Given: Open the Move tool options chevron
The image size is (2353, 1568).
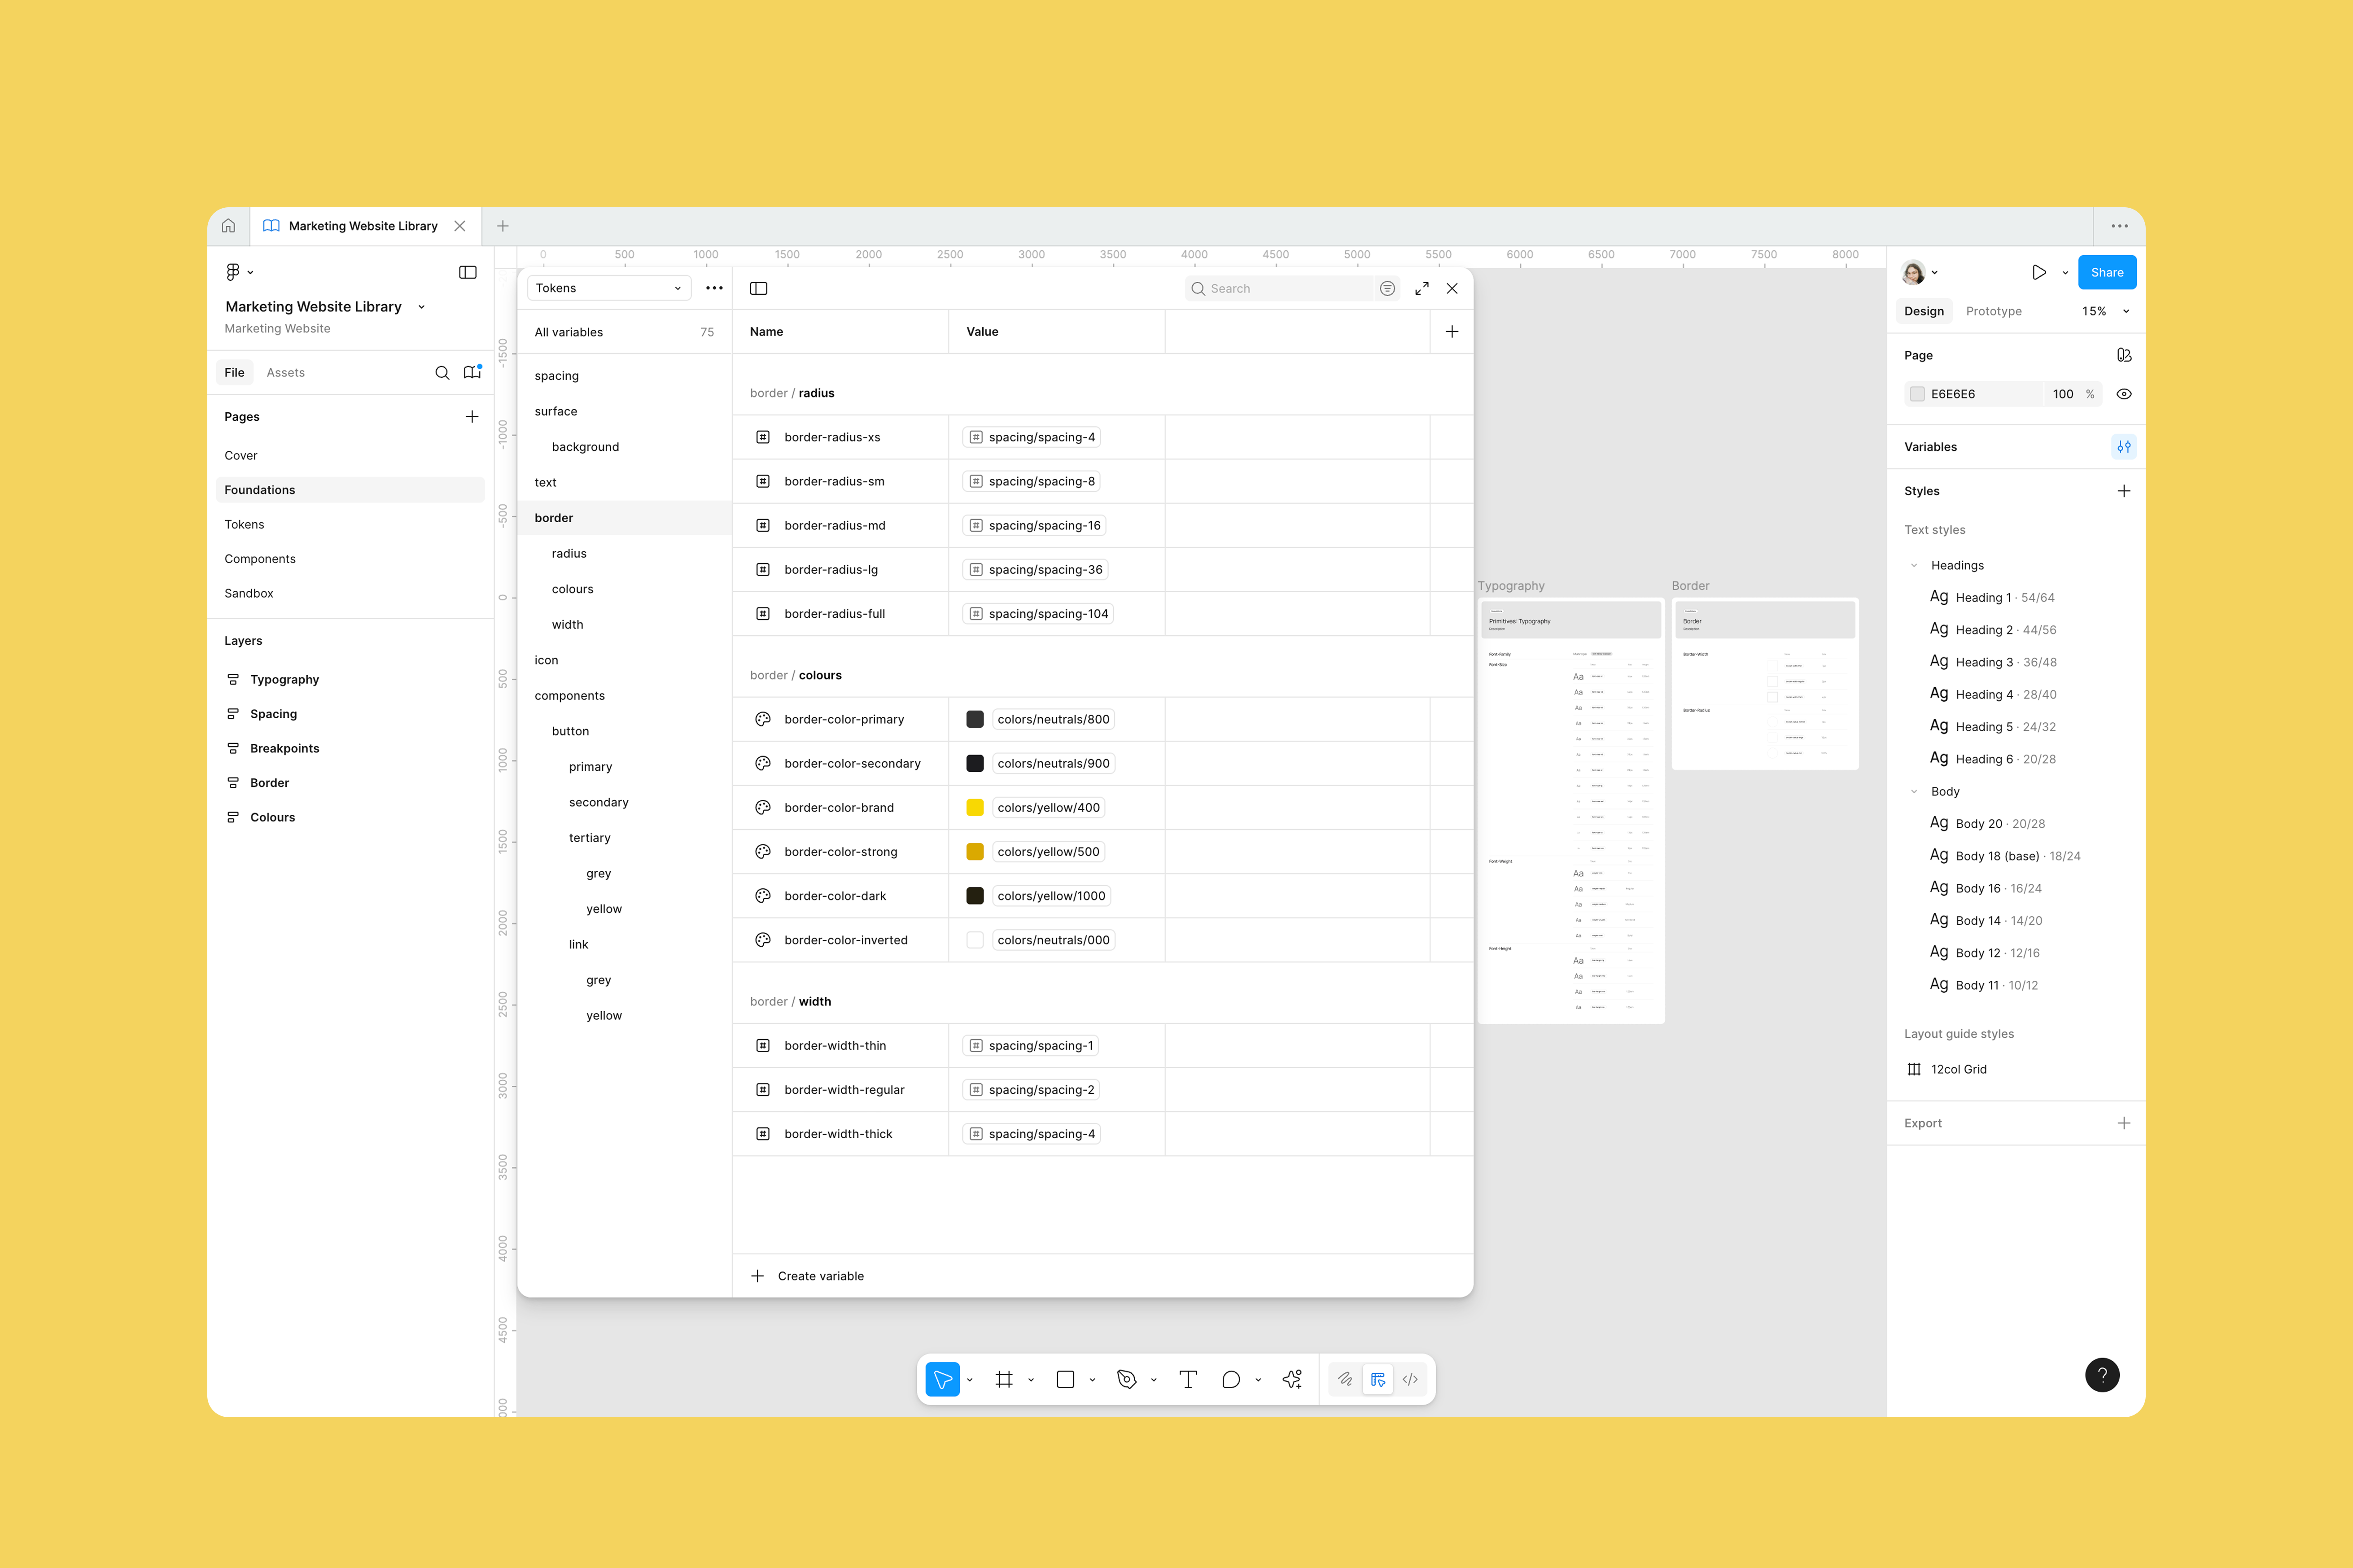Looking at the screenshot, I should point(969,1380).
